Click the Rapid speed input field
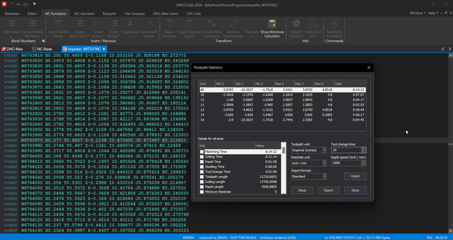Screen dimensions: 453x240 pyautogui.click(x=345, y=163)
